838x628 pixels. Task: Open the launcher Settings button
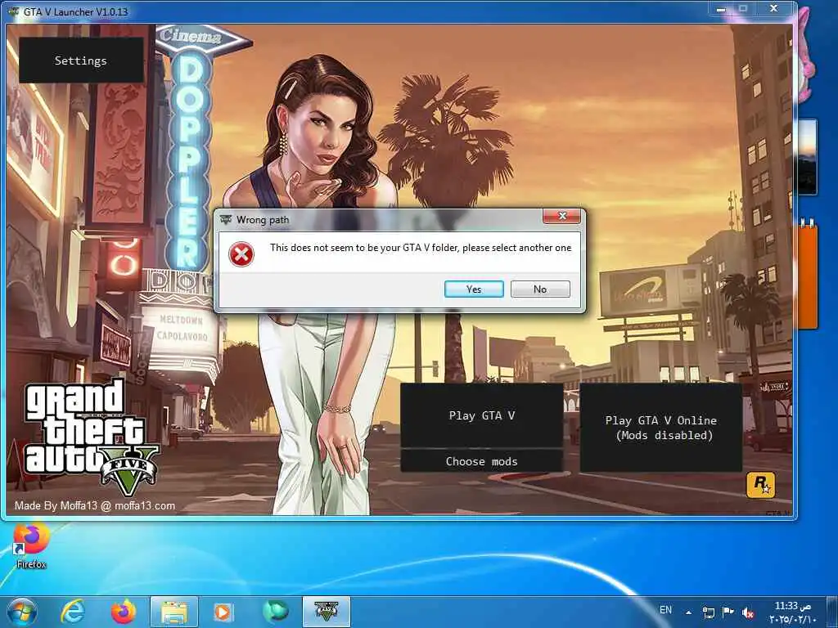[81, 61]
